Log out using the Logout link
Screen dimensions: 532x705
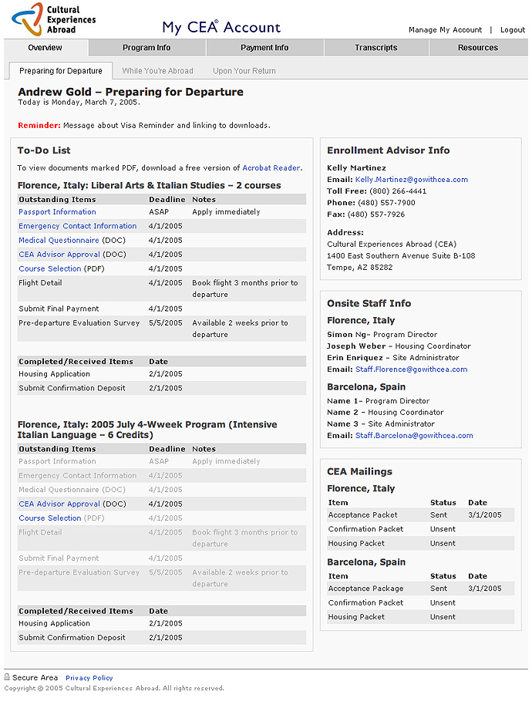click(513, 30)
